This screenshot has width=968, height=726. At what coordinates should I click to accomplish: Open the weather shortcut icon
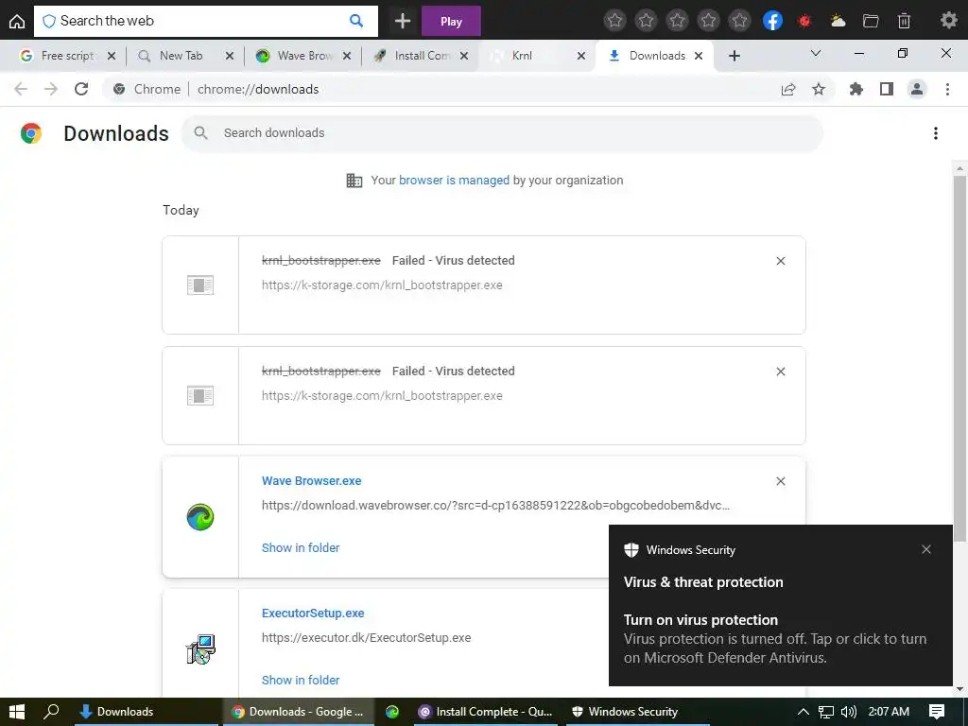838,21
